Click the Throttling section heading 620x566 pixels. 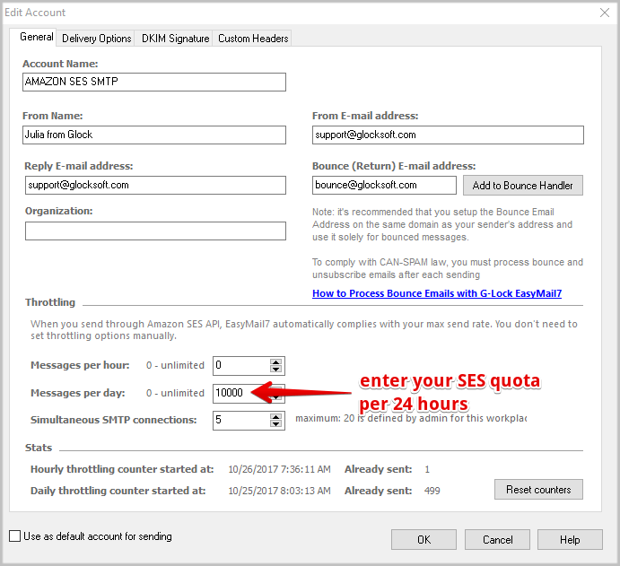click(50, 302)
